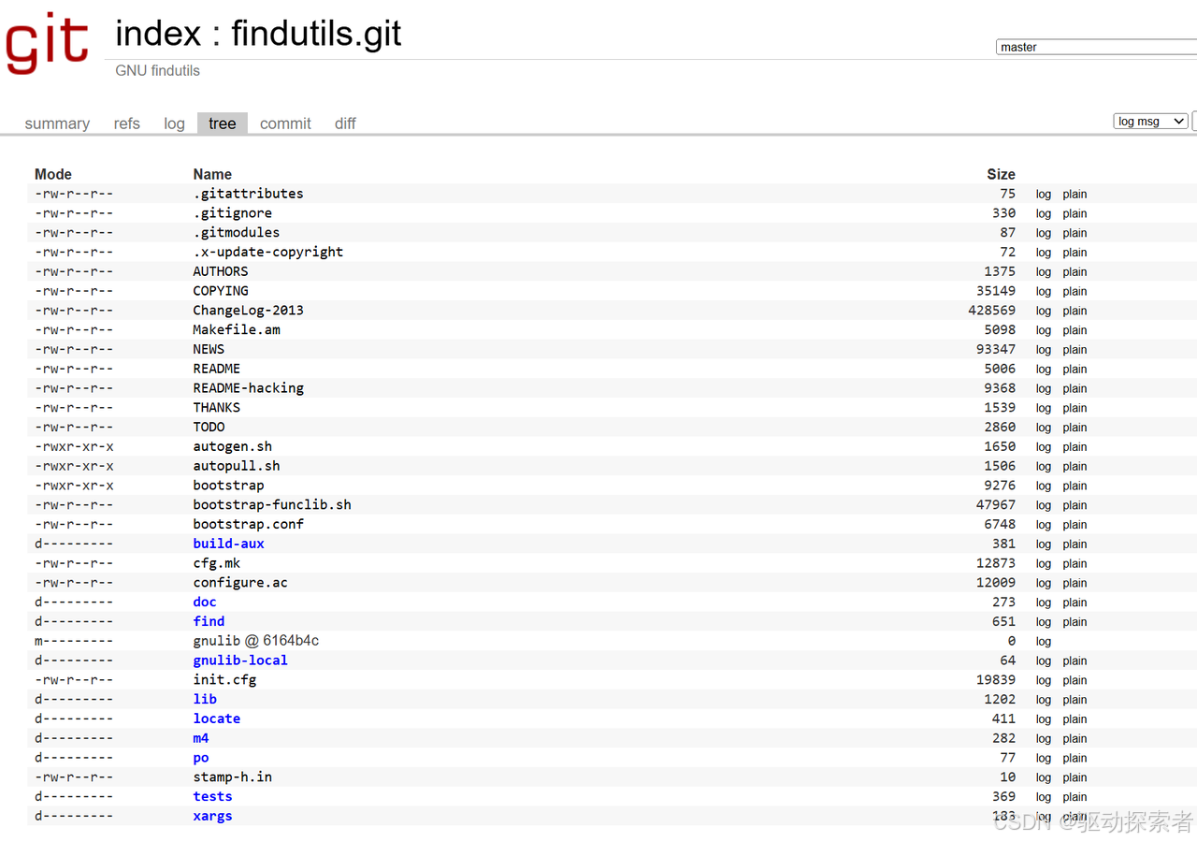View log for COPYING

(x=1044, y=292)
